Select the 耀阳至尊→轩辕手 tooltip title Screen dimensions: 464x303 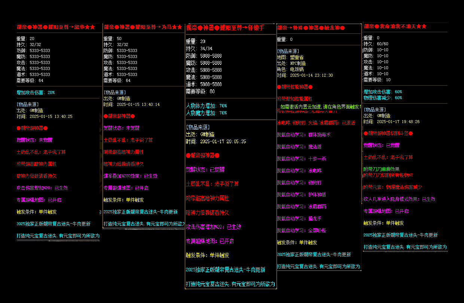pyautogui.click(x=225, y=28)
